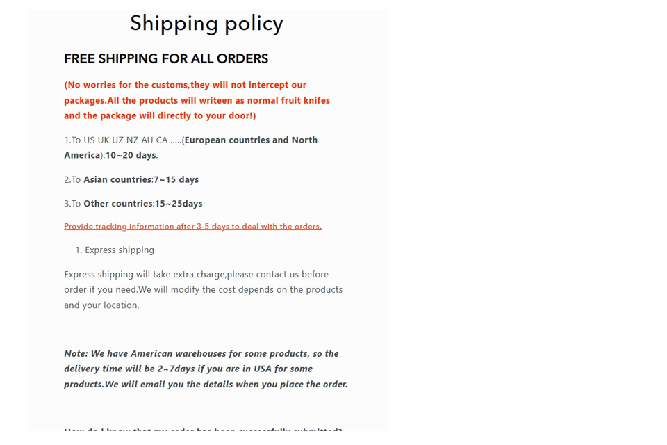The image size is (667, 445).
Task: Click the 'Express shipping' numbered list item
Action: pyautogui.click(x=119, y=250)
